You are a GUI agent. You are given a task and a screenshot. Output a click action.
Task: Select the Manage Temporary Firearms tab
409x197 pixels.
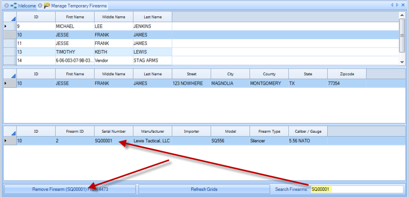pos(78,6)
